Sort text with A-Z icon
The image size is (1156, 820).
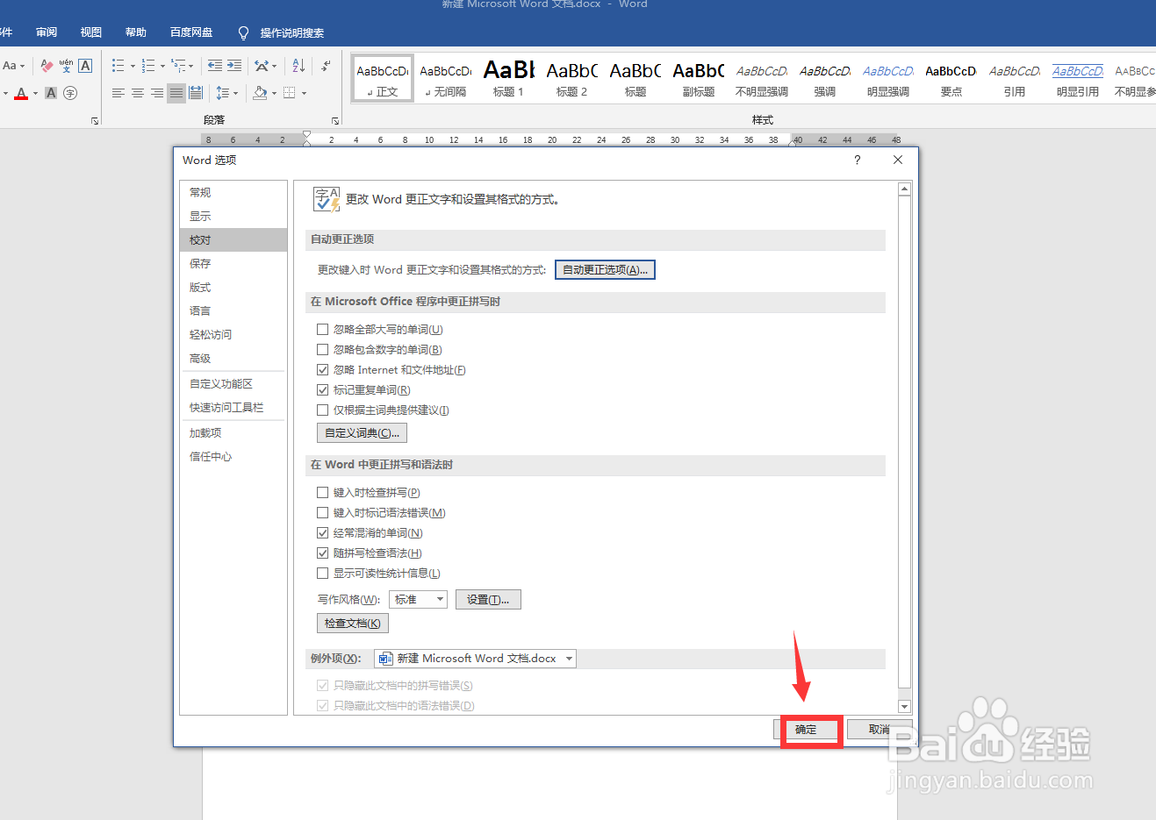(x=298, y=66)
